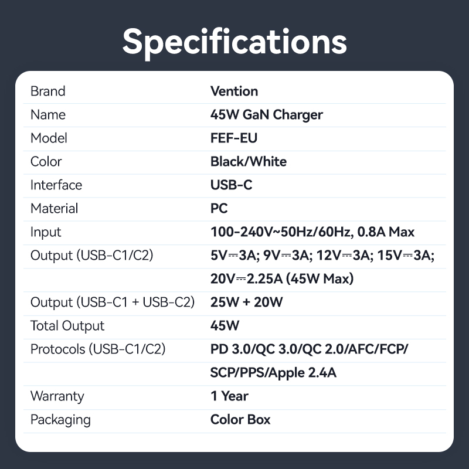Select the 1 Year warranty value
The width and height of the screenshot is (469, 469).
click(x=229, y=396)
